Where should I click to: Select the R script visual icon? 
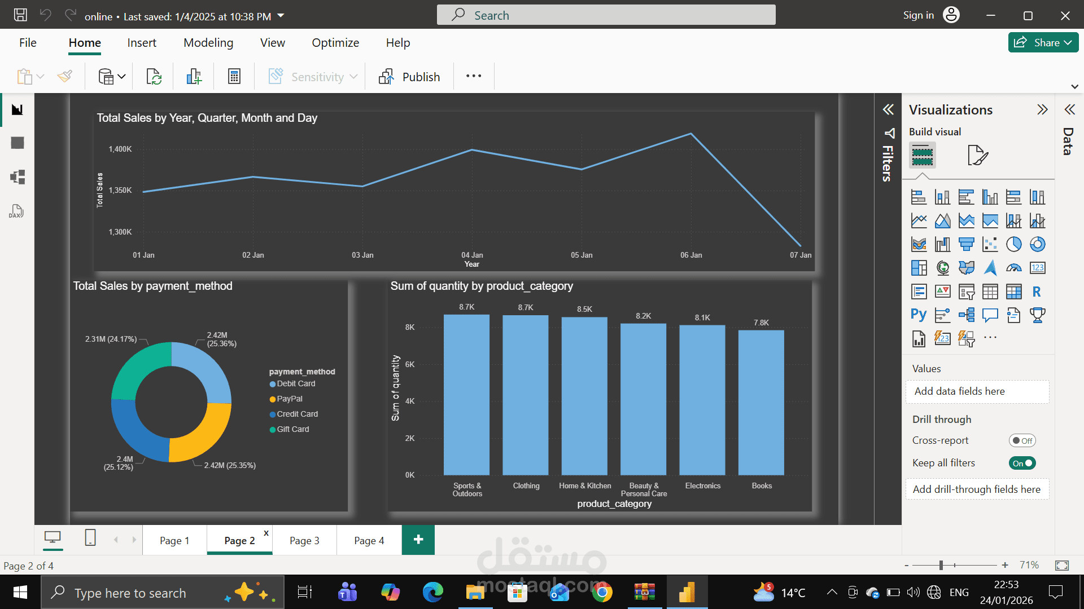[x=1037, y=292]
